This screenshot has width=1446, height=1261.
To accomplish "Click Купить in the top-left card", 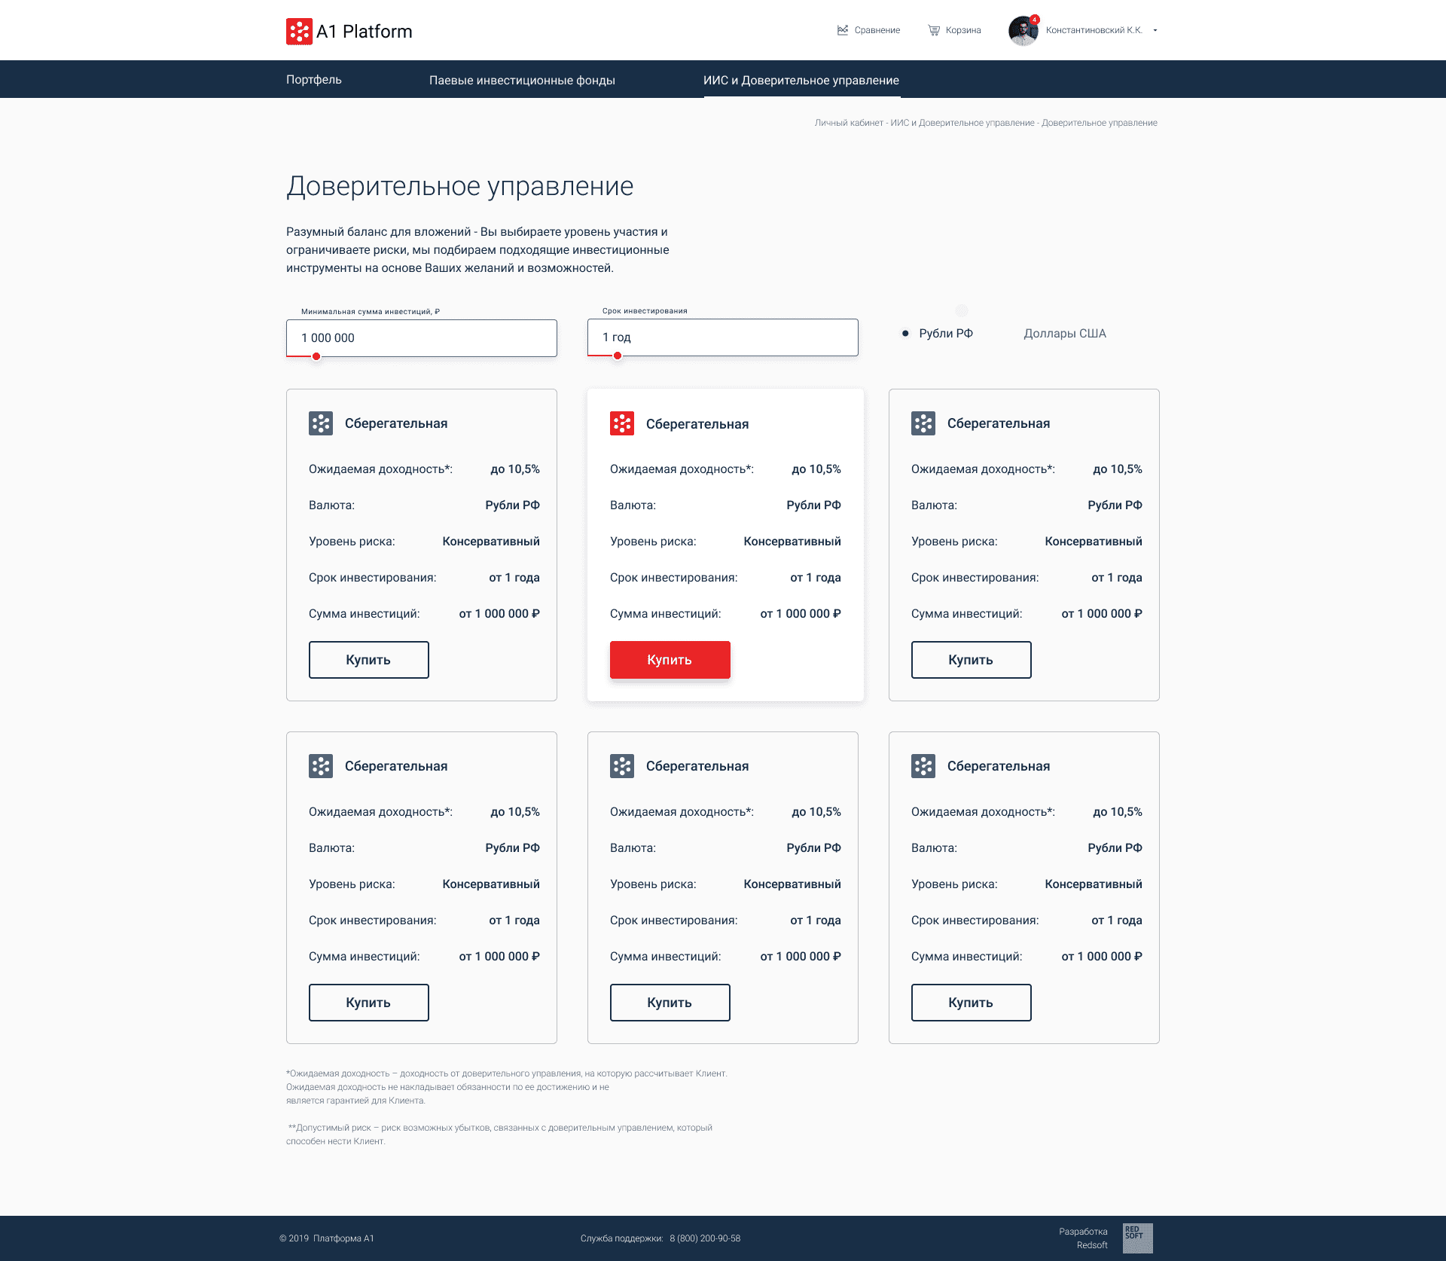I will [x=369, y=660].
